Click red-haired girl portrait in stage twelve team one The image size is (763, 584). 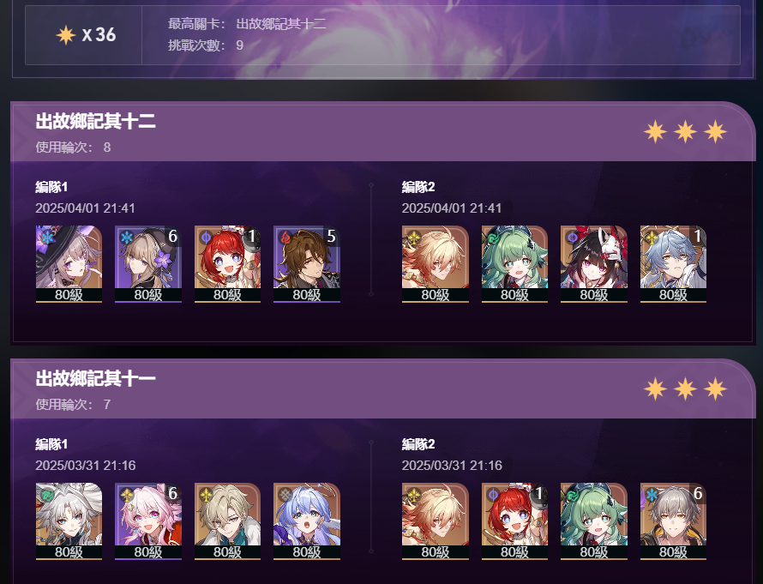pos(227,264)
